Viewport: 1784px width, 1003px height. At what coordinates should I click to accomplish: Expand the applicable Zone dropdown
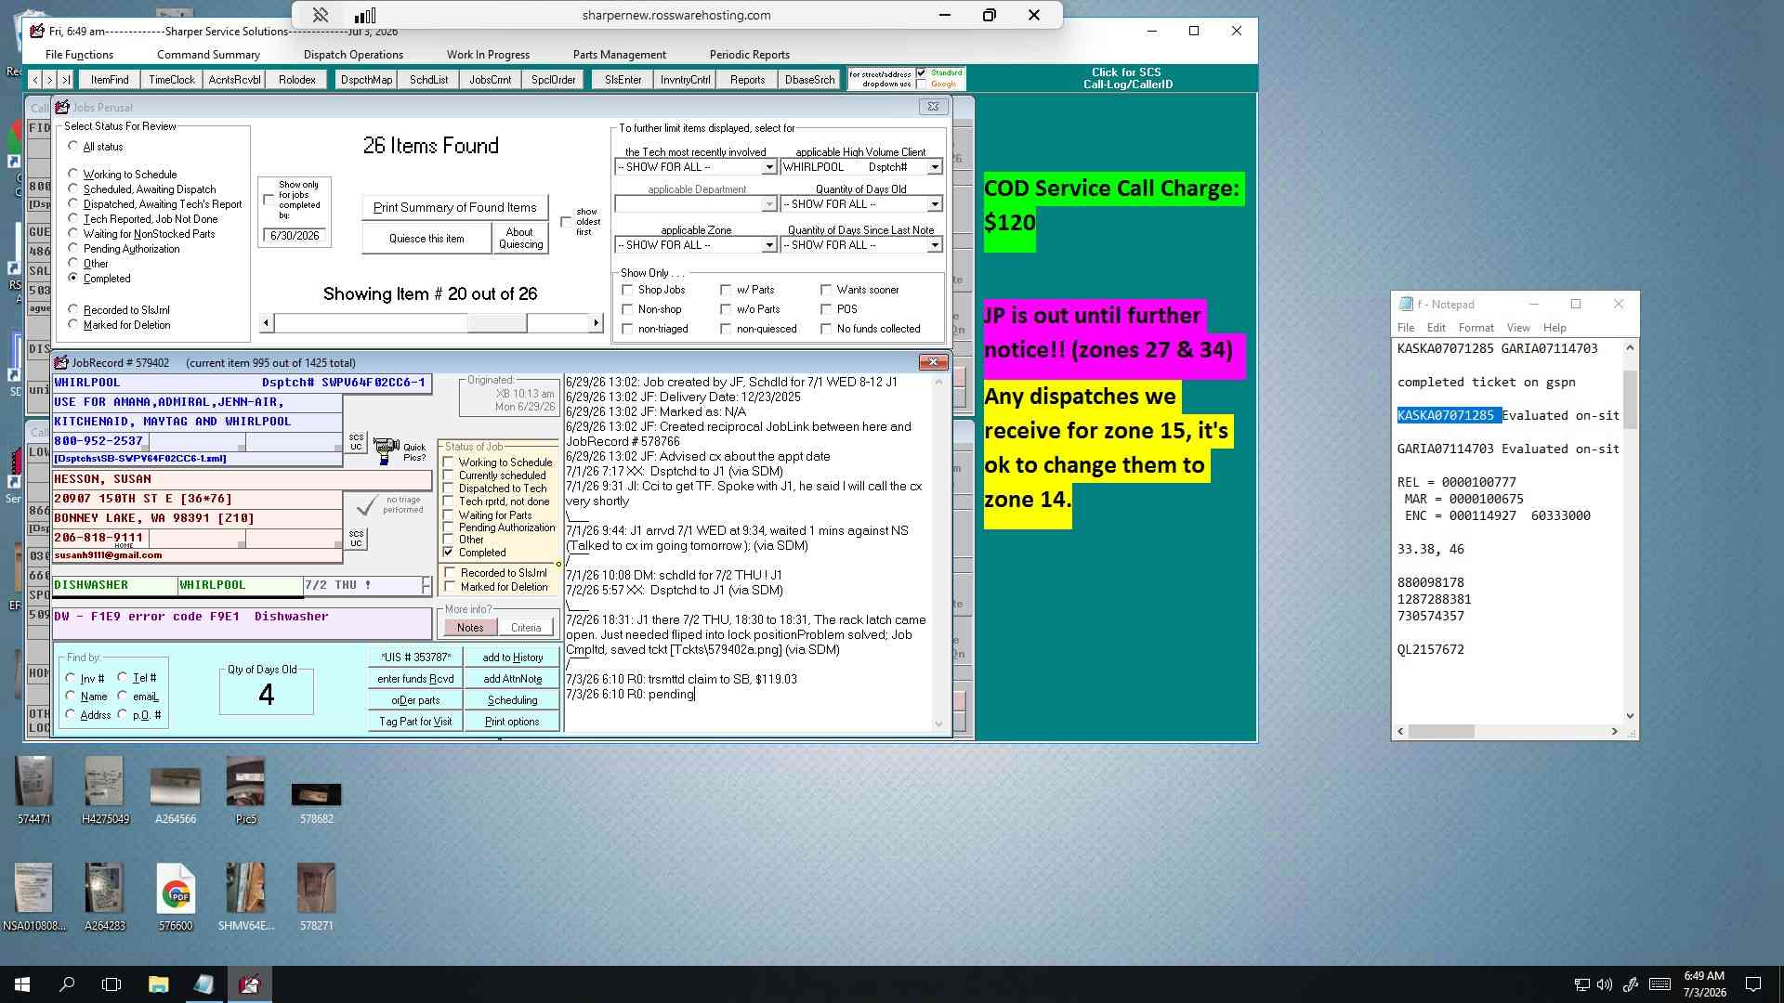768,245
